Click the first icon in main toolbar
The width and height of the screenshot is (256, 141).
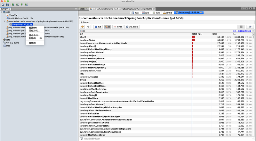pos(3,5)
